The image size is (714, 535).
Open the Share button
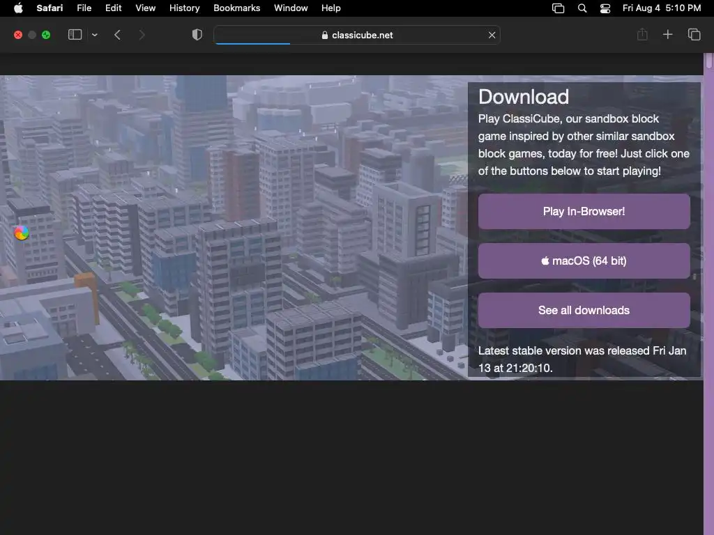[x=642, y=34]
